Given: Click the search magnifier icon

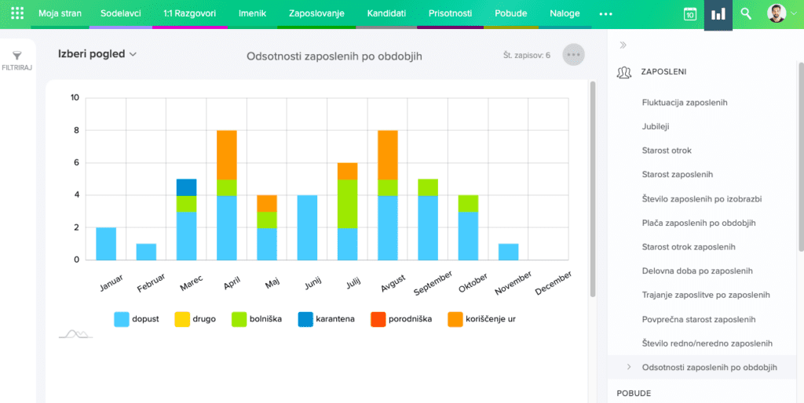Looking at the screenshot, I should pos(746,14).
